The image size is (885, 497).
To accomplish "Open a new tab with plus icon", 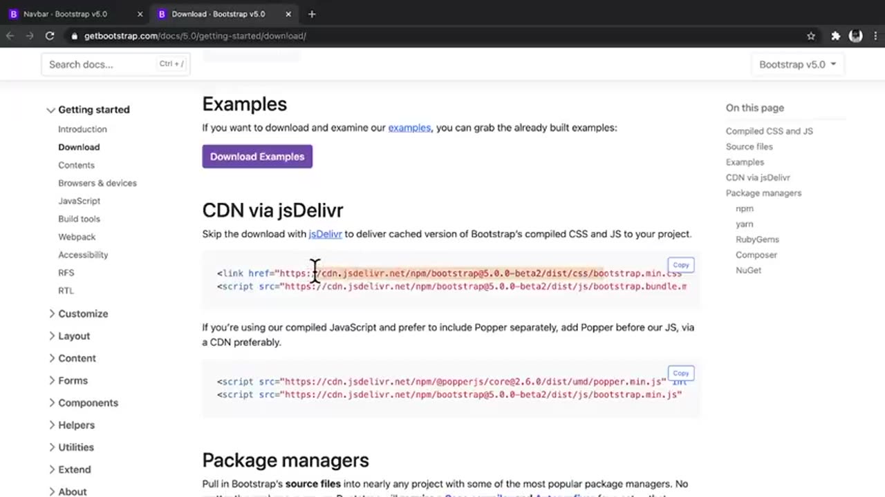I will 312,14.
